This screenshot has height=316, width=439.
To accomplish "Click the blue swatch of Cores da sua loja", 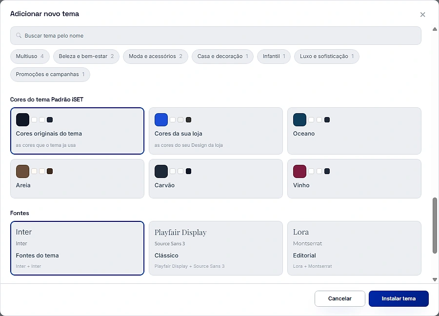I will coord(161,120).
